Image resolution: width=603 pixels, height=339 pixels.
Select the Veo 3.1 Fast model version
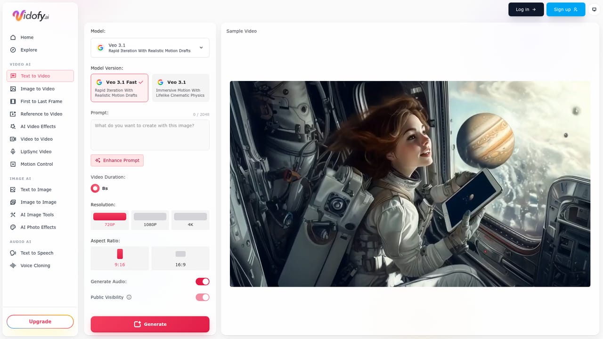coord(120,88)
